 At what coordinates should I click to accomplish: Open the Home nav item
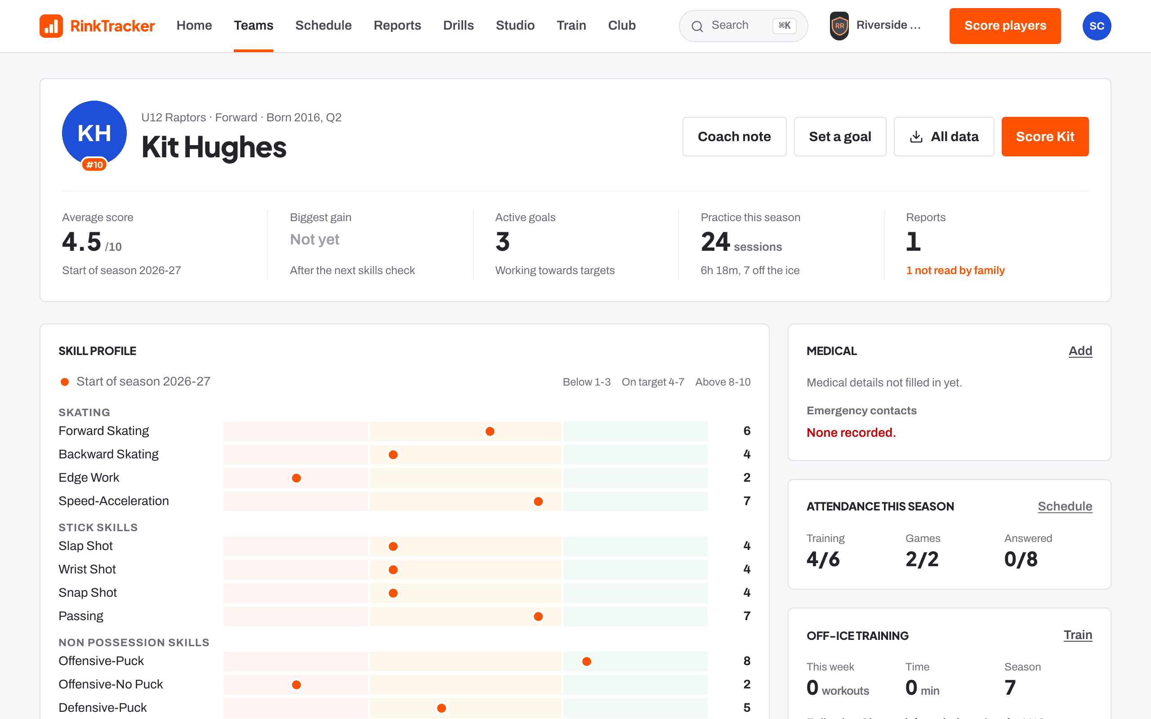(x=194, y=25)
